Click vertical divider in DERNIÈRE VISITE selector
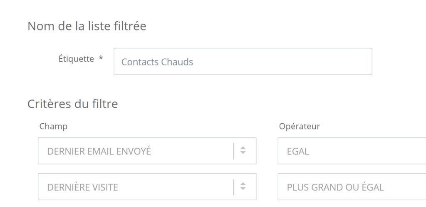Screen dimensions: 426x207 coord(233,187)
